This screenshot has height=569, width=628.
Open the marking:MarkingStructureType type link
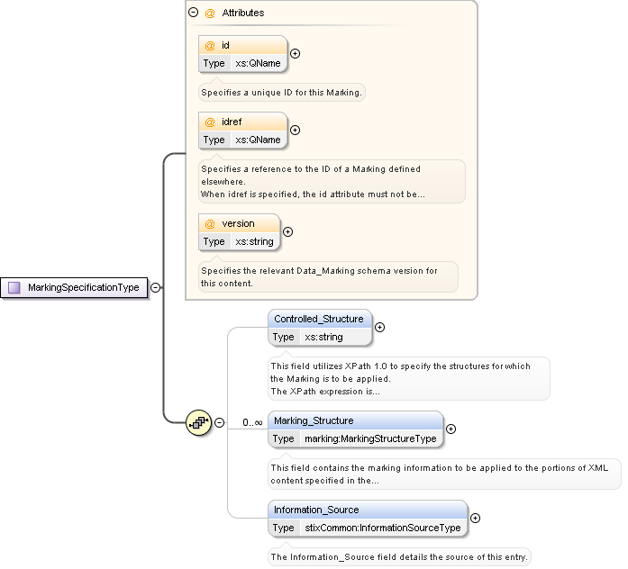click(x=370, y=438)
